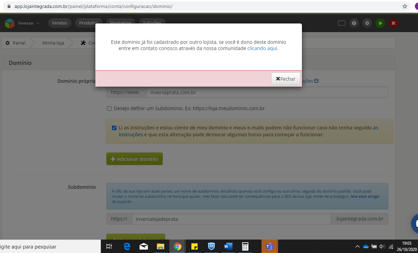Open the settings gear icon in header
Viewport: 418px width, 253px height.
pyautogui.click(x=367, y=23)
